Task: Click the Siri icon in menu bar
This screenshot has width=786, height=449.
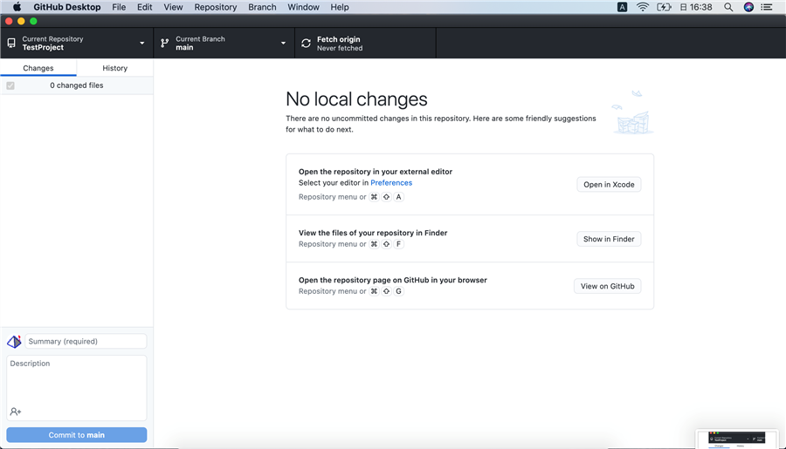Action: (x=748, y=7)
